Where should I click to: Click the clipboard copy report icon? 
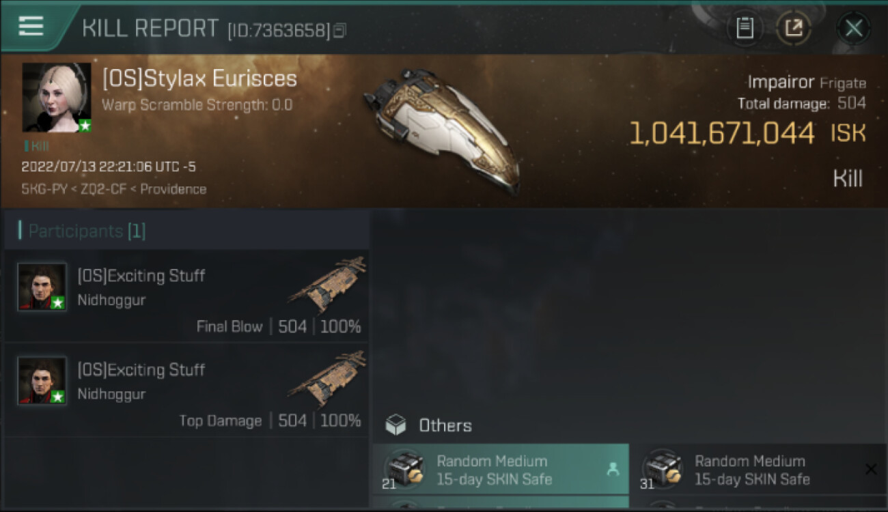(745, 28)
